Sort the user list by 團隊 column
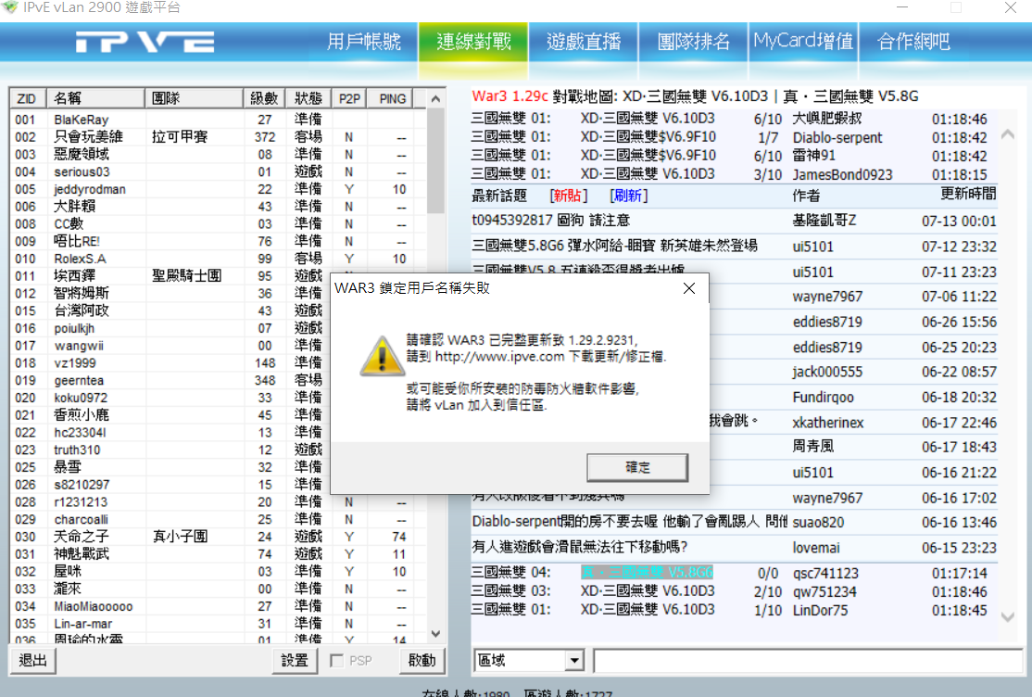This screenshot has width=1032, height=697. (194, 98)
